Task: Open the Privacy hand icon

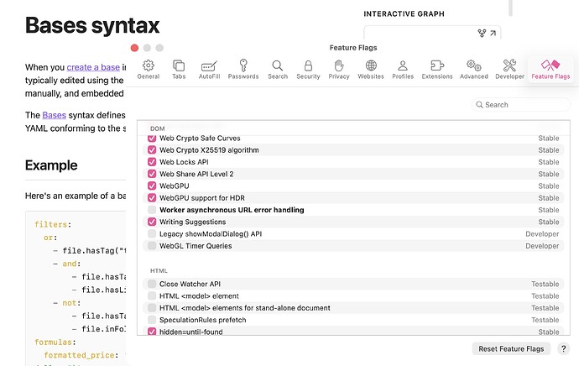Action: pyautogui.click(x=339, y=69)
